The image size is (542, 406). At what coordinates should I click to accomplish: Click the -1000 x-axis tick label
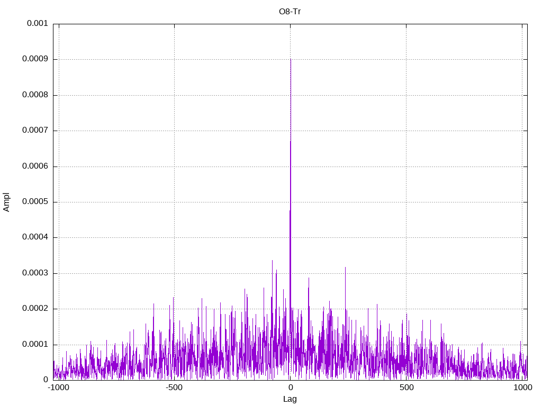pyautogui.click(x=58, y=387)
